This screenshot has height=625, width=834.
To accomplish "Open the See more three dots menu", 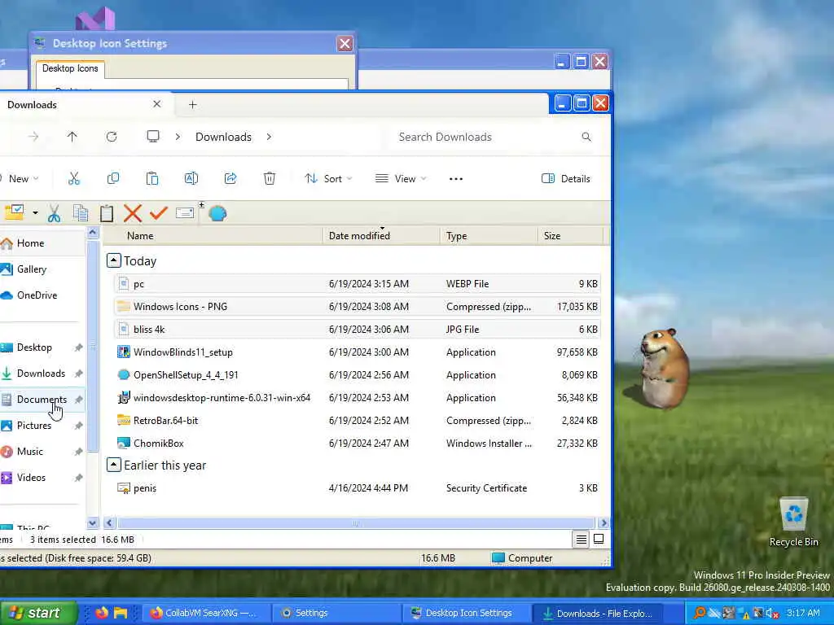I will pos(456,178).
